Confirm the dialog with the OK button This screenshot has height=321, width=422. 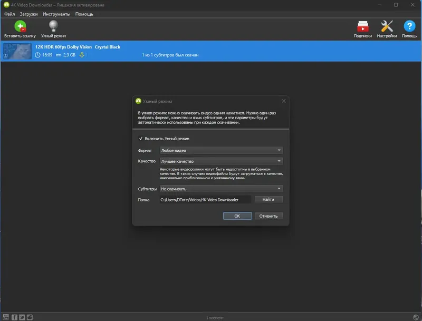coord(237,216)
